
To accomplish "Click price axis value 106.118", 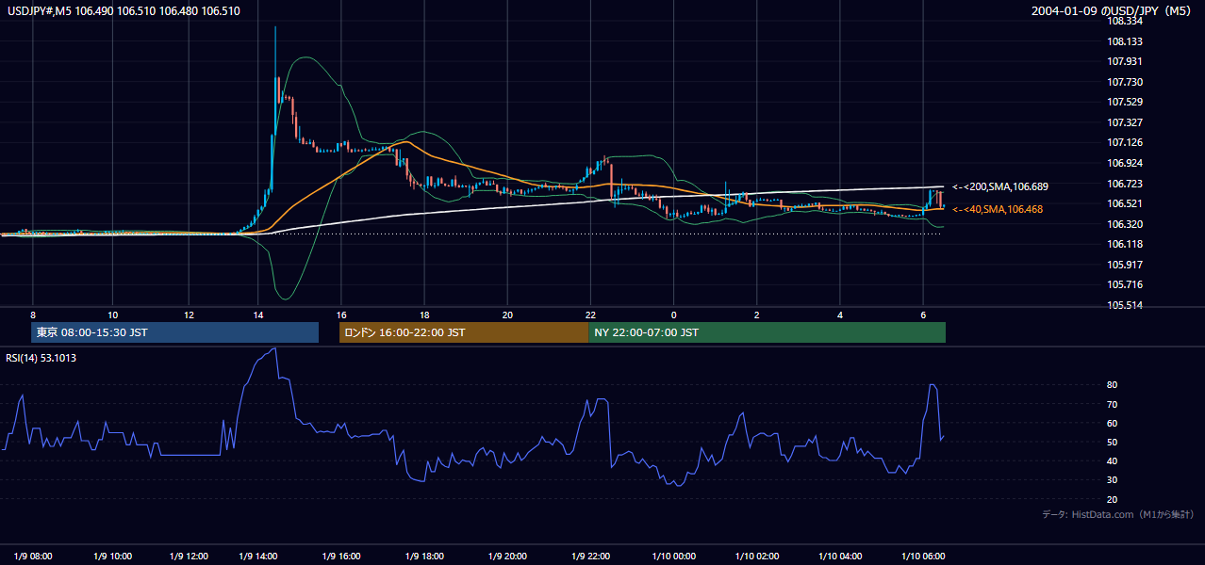I will 1124,244.
